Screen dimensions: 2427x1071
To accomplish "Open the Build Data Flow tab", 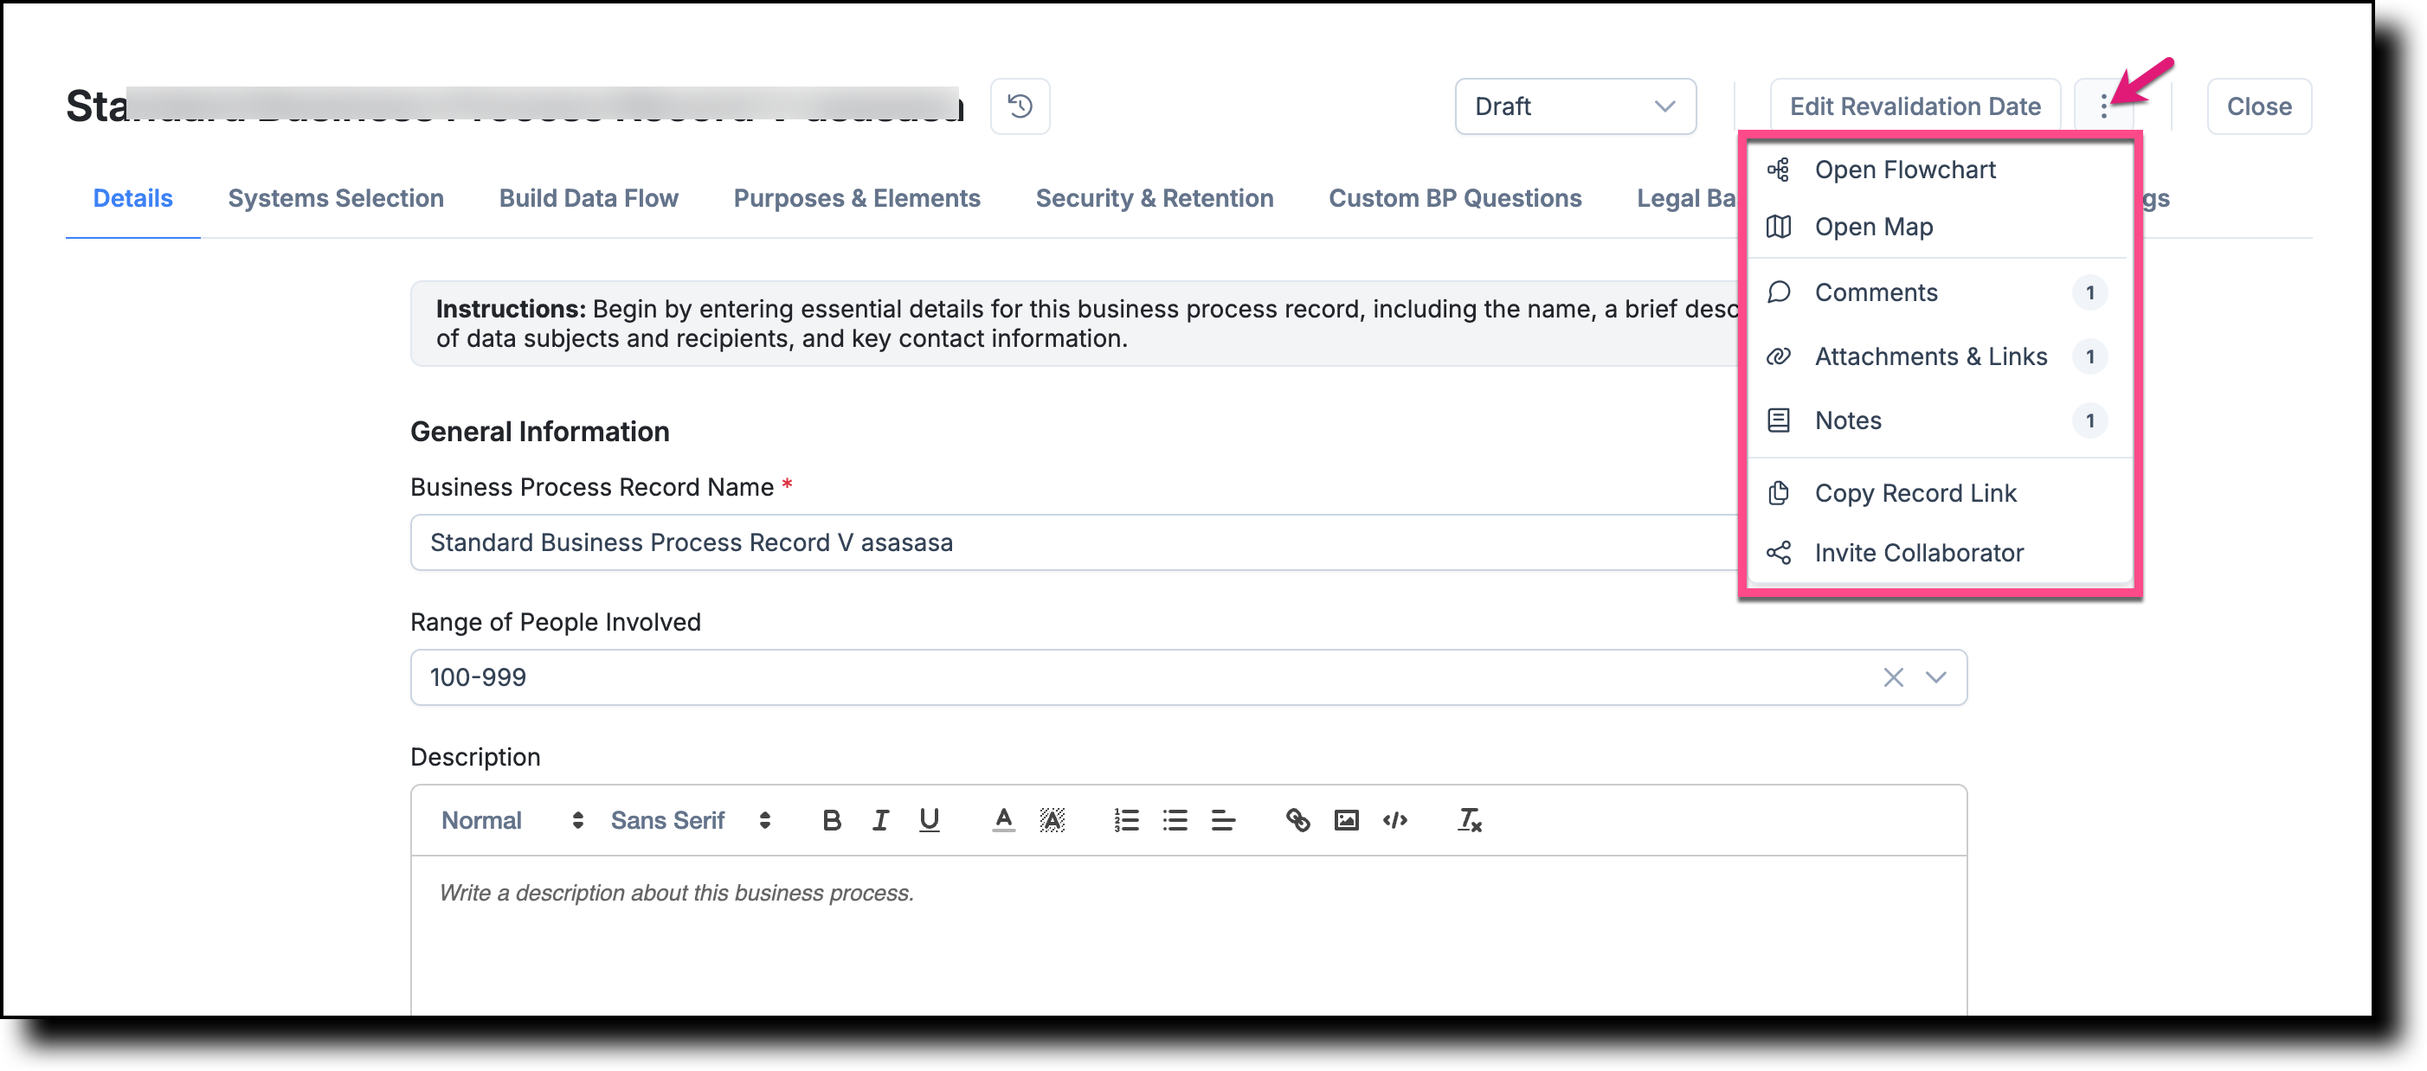I will point(588,199).
